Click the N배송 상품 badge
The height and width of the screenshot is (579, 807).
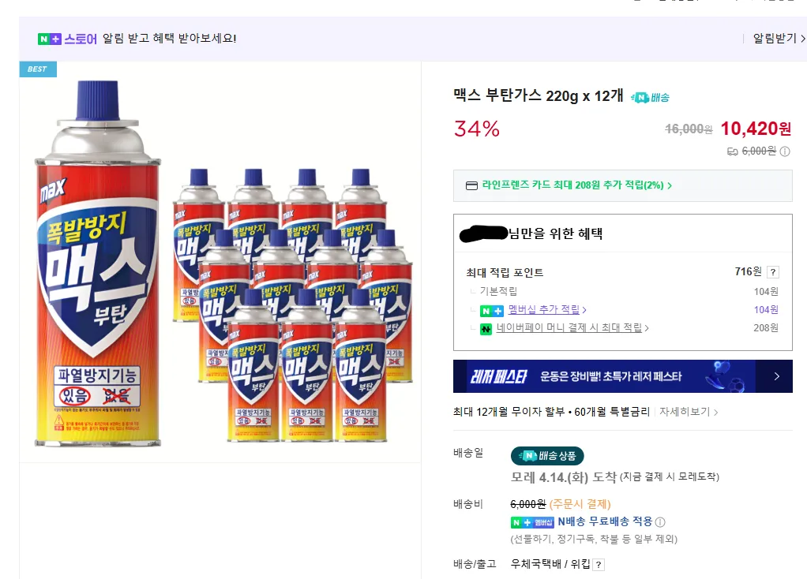[x=547, y=455]
